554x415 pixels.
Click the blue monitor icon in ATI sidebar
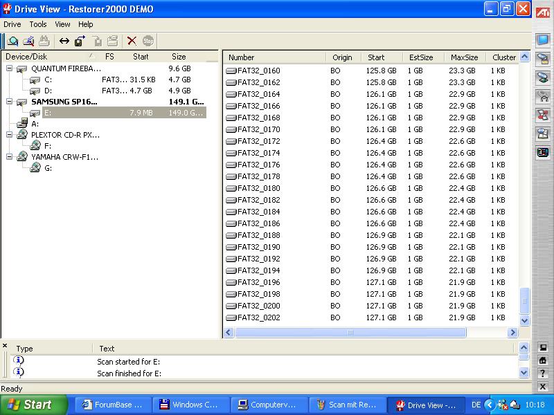pyautogui.click(x=543, y=39)
